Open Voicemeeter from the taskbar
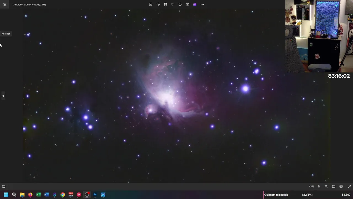This screenshot has height=199, width=353. point(71,195)
